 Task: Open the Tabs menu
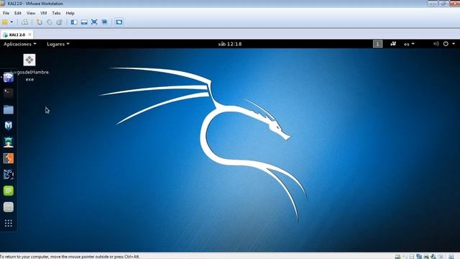pos(56,13)
